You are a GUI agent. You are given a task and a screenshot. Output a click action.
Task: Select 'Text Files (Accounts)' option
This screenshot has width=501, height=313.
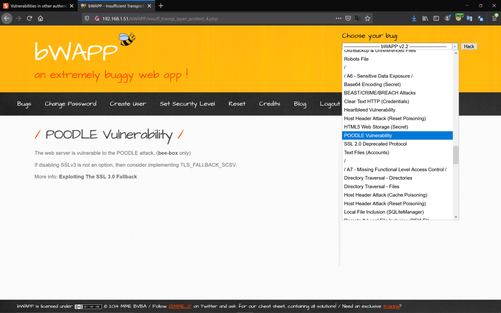tap(397, 152)
